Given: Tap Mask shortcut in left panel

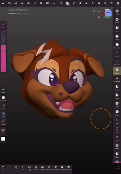Looking at the screenshot, I should (3, 106).
